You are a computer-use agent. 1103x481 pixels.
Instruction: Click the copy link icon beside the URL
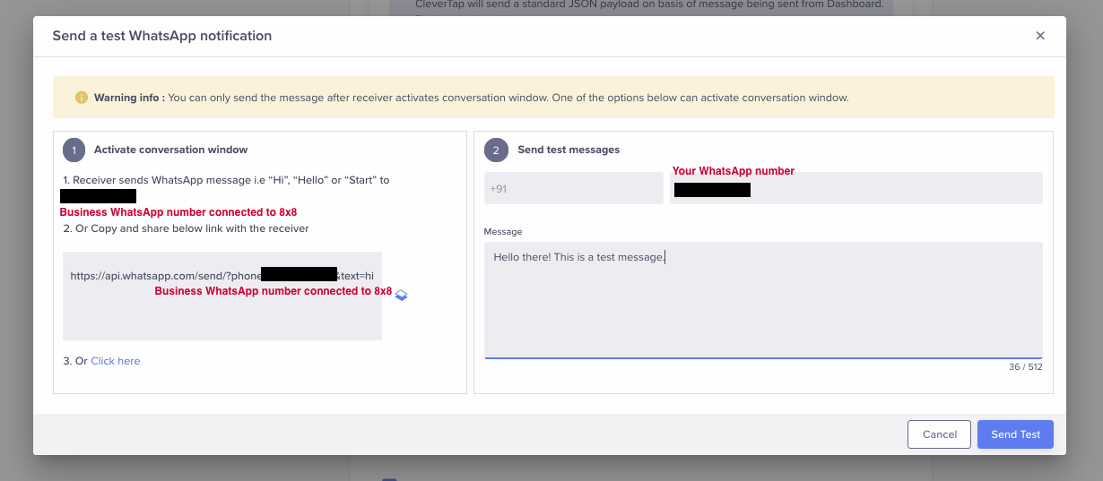(x=402, y=295)
